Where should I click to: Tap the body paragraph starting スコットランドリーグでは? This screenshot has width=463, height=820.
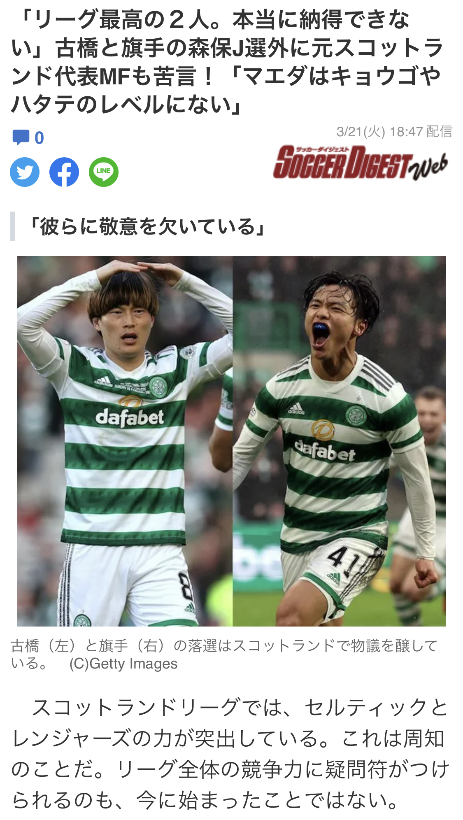coord(230,754)
